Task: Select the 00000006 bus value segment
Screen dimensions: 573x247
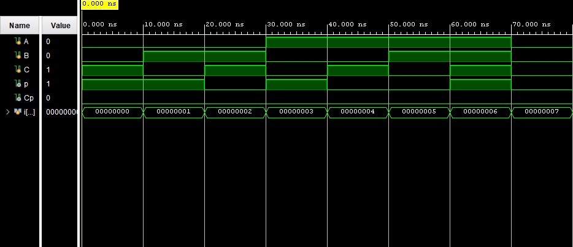Action: (x=480, y=112)
